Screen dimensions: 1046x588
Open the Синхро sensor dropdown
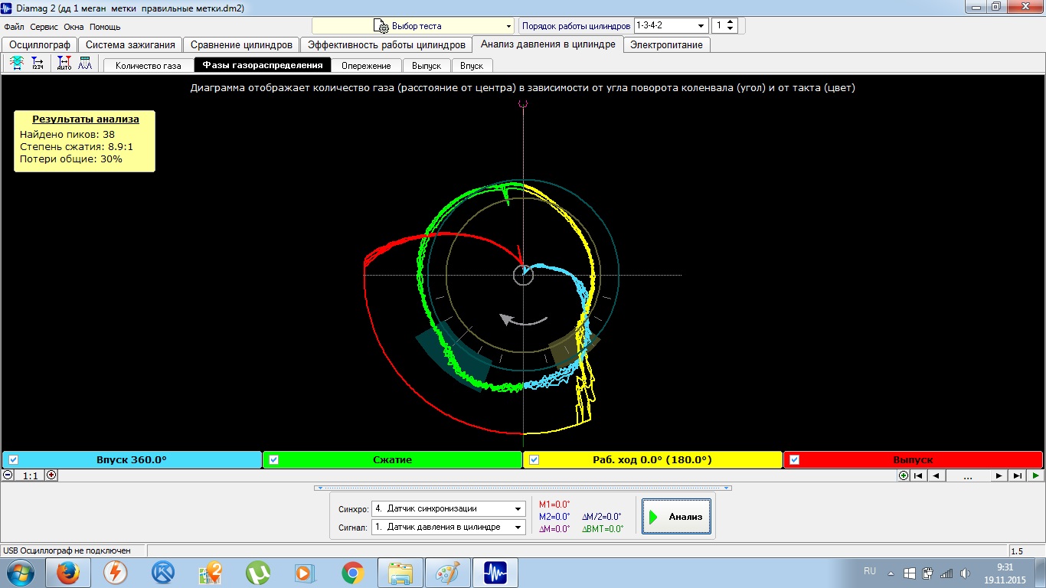(448, 508)
